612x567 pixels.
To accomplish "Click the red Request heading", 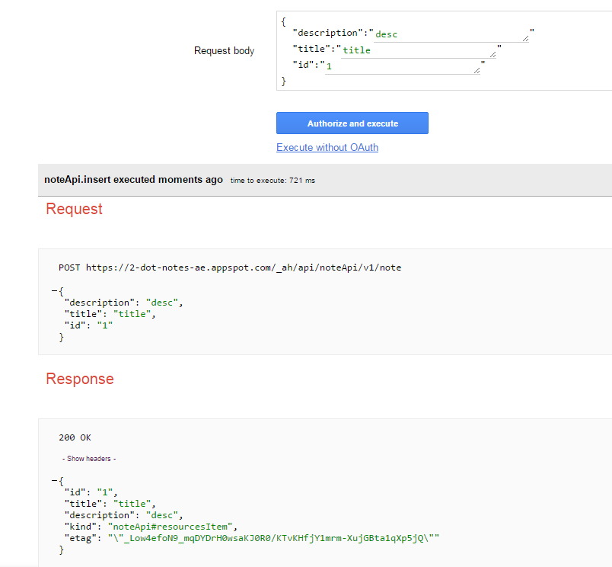I will (x=74, y=209).
